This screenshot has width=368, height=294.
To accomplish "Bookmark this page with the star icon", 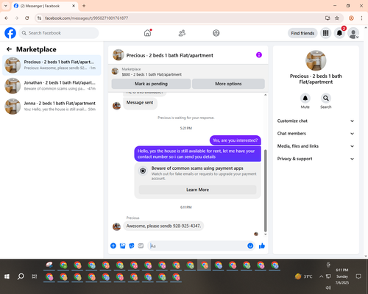I will click(x=337, y=18).
